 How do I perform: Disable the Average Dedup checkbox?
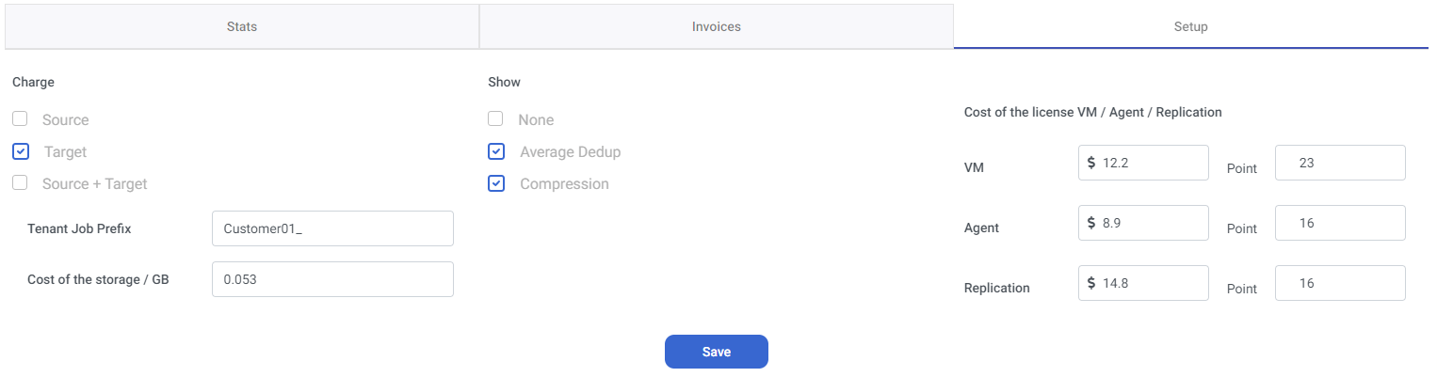(496, 151)
